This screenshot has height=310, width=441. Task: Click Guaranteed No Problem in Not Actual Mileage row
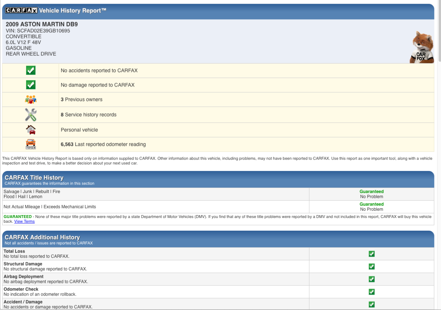371,207
